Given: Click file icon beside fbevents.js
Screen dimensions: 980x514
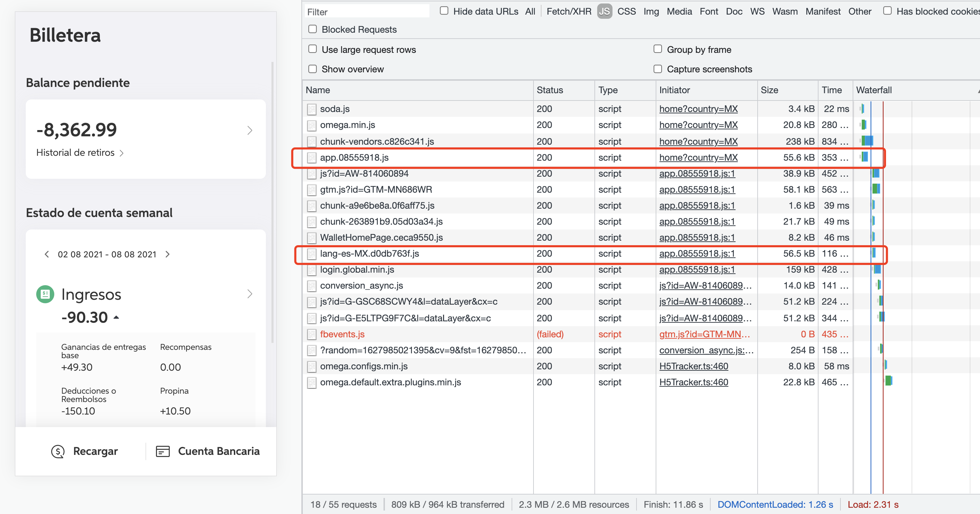Looking at the screenshot, I should point(311,335).
